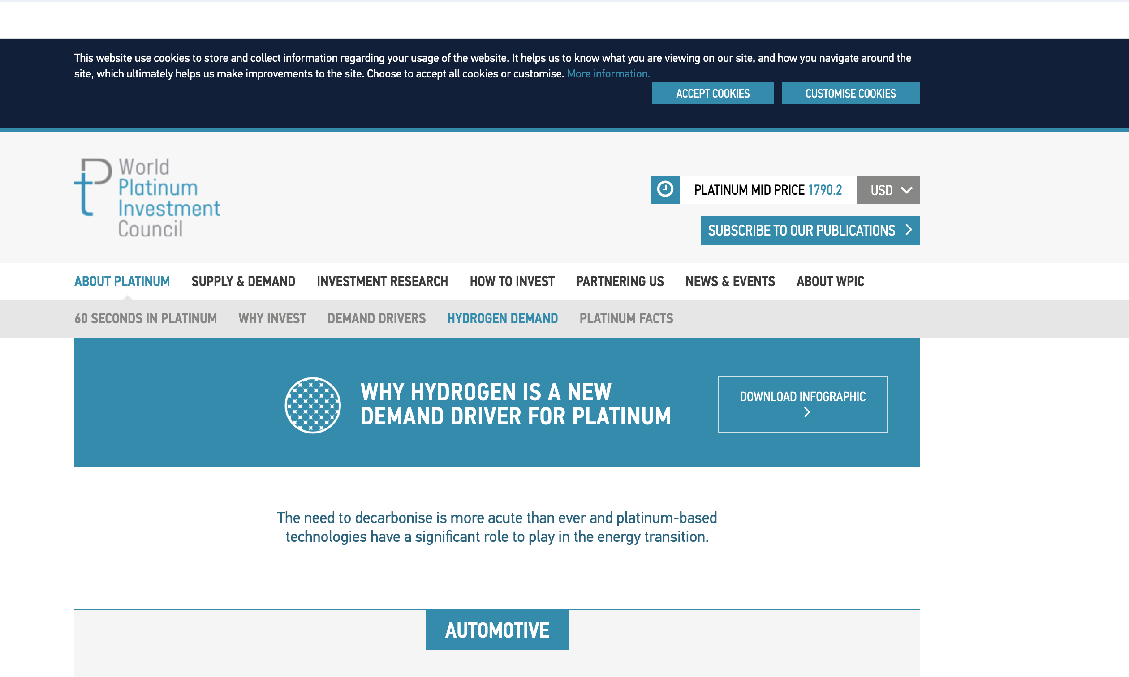The image size is (1129, 677).
Task: Open the How to Invest menu
Action: [x=512, y=282]
